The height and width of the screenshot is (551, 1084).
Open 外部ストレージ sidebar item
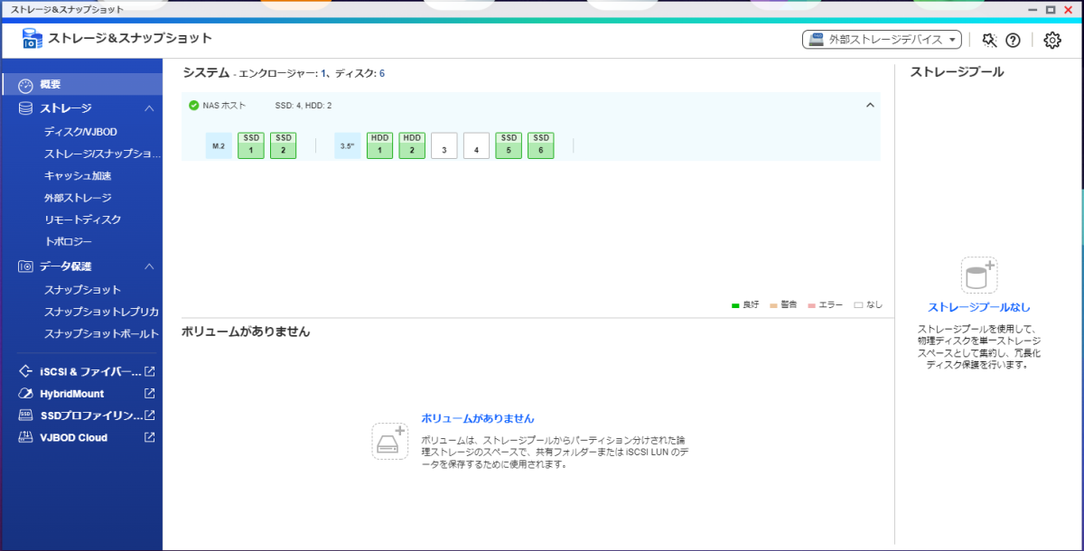(78, 198)
